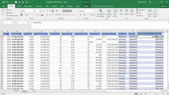Toggle Underline formatting

27,15
